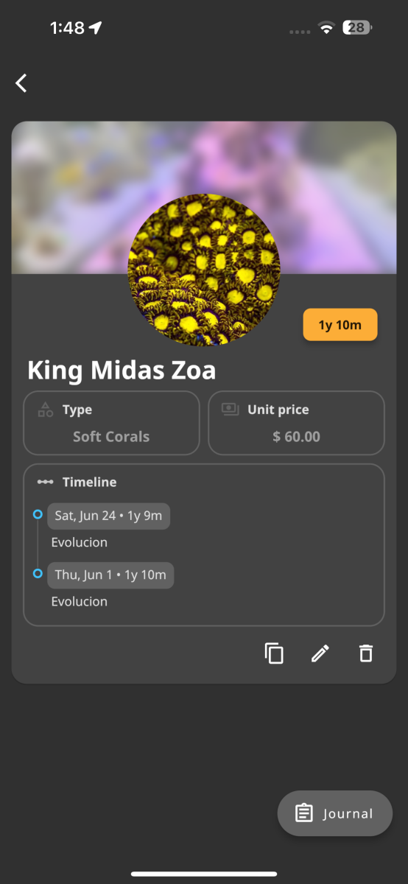Select the Sat, Jun 24 timeline entry

pos(108,516)
